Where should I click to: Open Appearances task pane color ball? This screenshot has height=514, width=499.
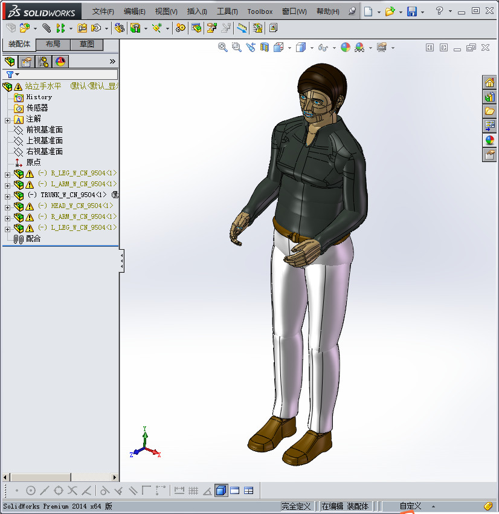click(489, 140)
